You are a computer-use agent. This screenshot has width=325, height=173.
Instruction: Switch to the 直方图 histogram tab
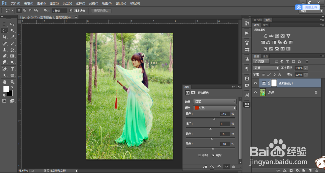point(258,20)
